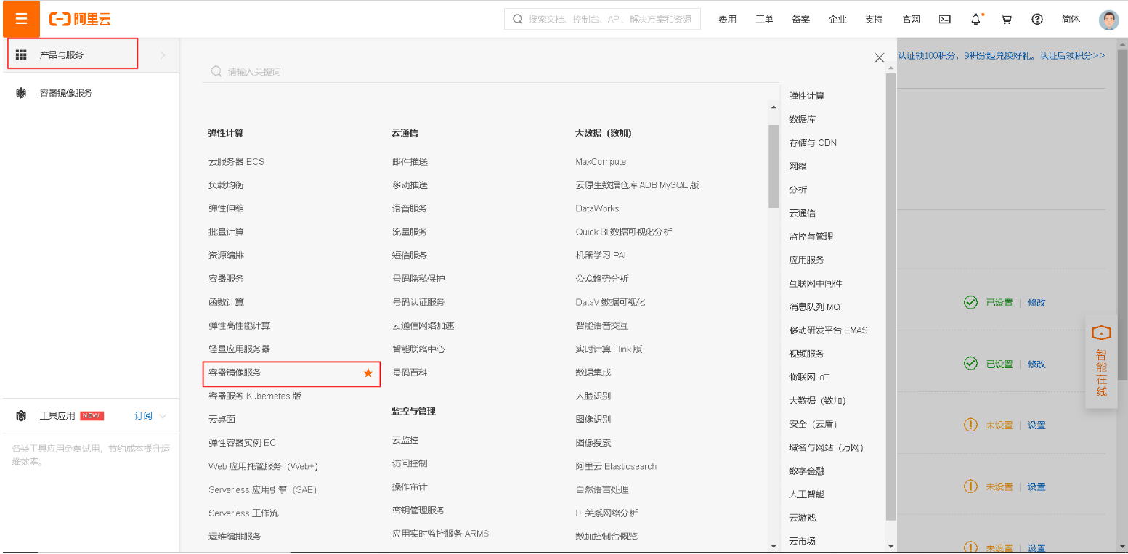Viewport: 1128px width, 554px height.
Task: Open 实时计算 Flink 版
Action: [x=609, y=349]
